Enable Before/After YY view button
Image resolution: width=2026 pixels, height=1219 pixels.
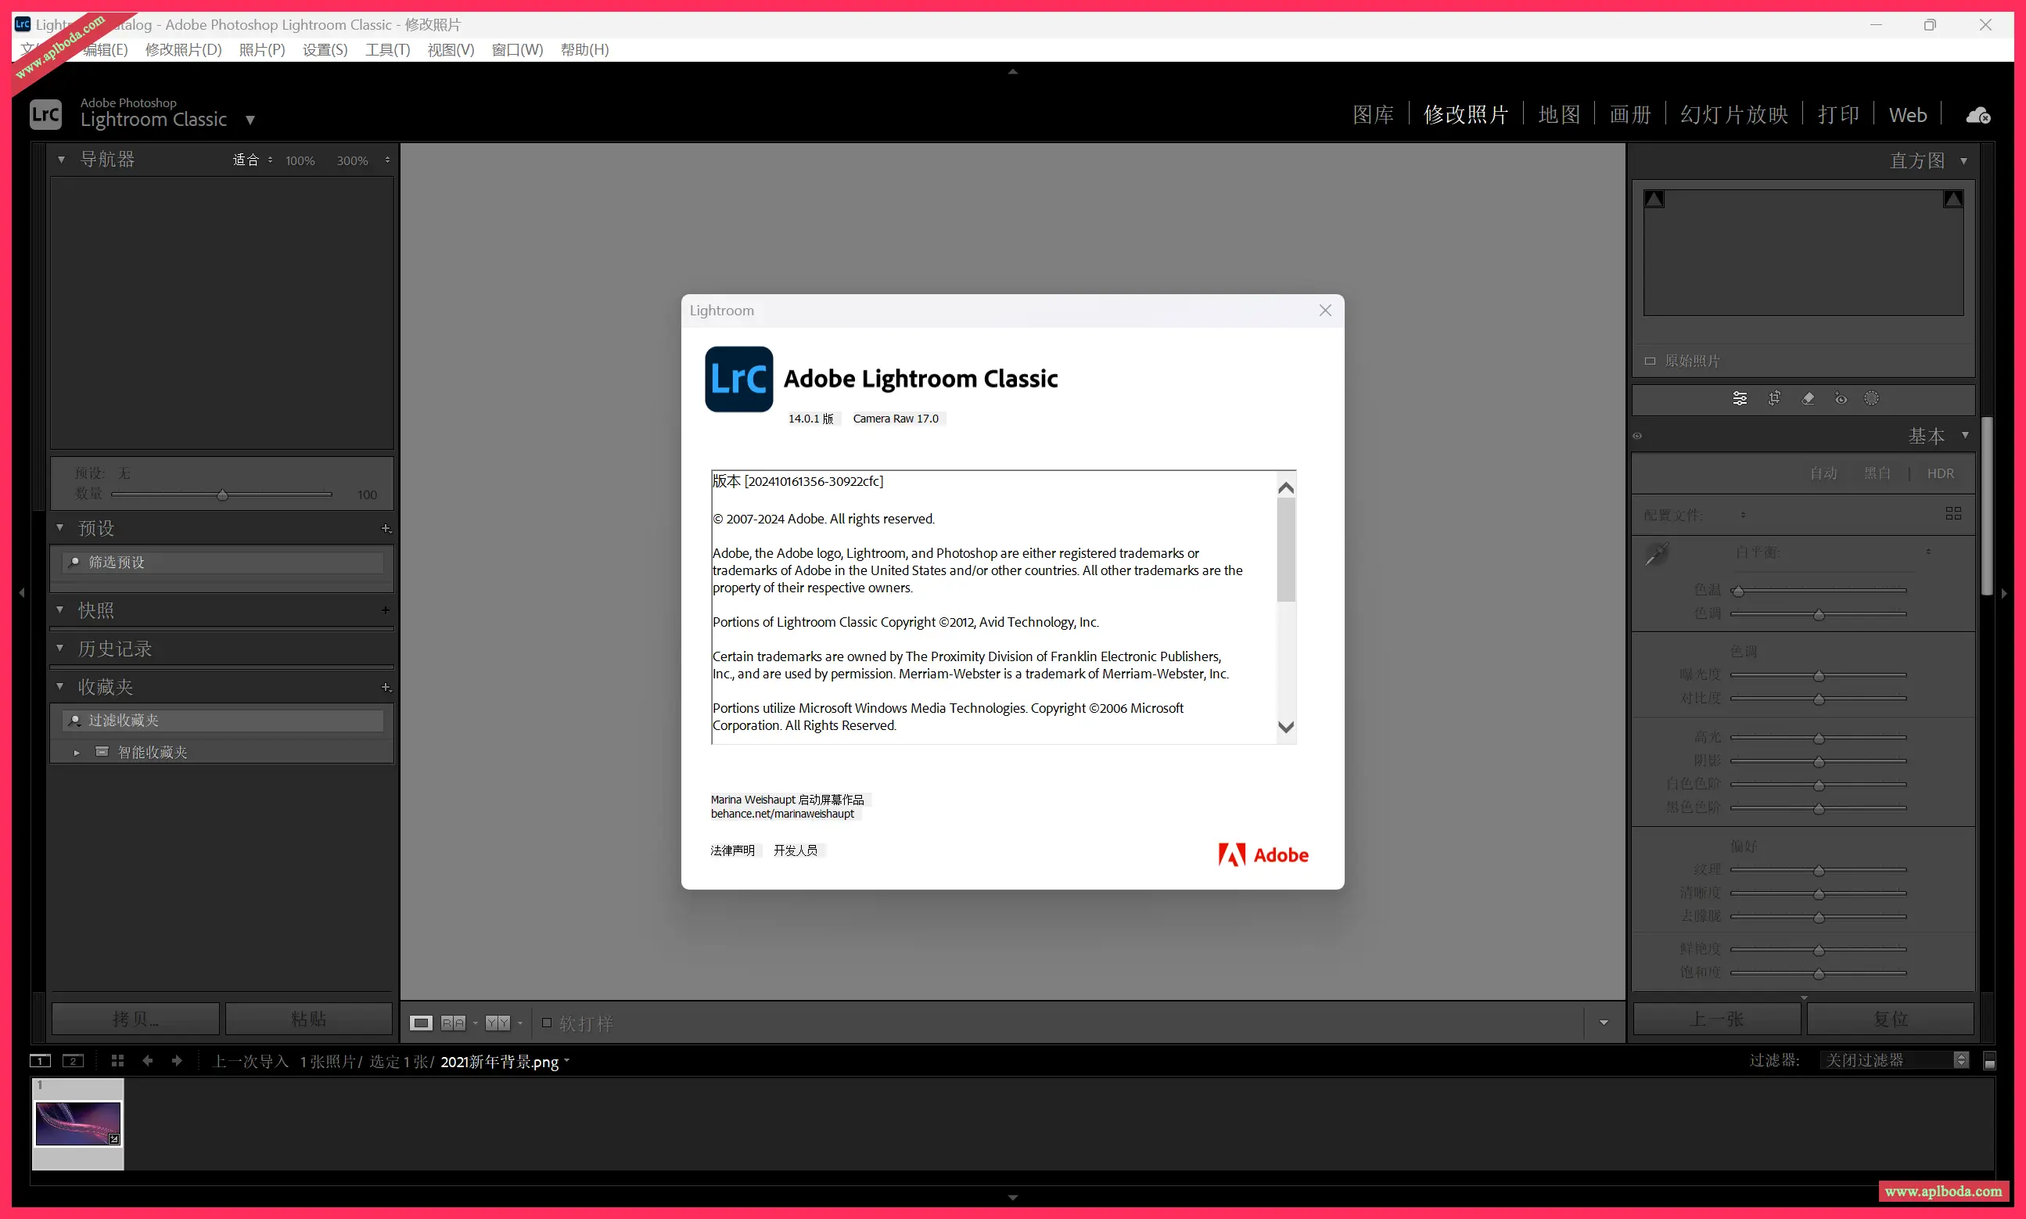pyautogui.click(x=498, y=1023)
